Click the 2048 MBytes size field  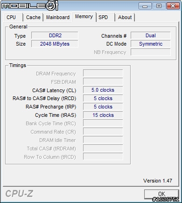pos(55,44)
